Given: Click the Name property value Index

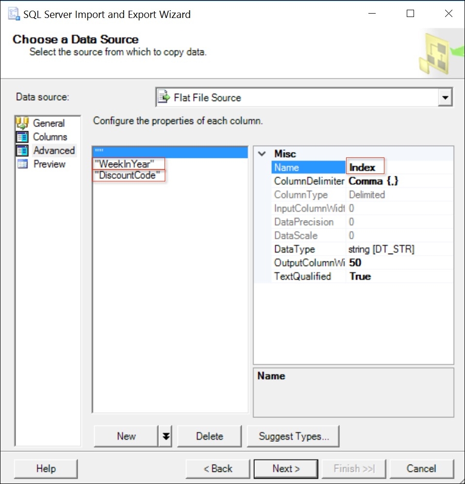Looking at the screenshot, I should click(x=362, y=167).
